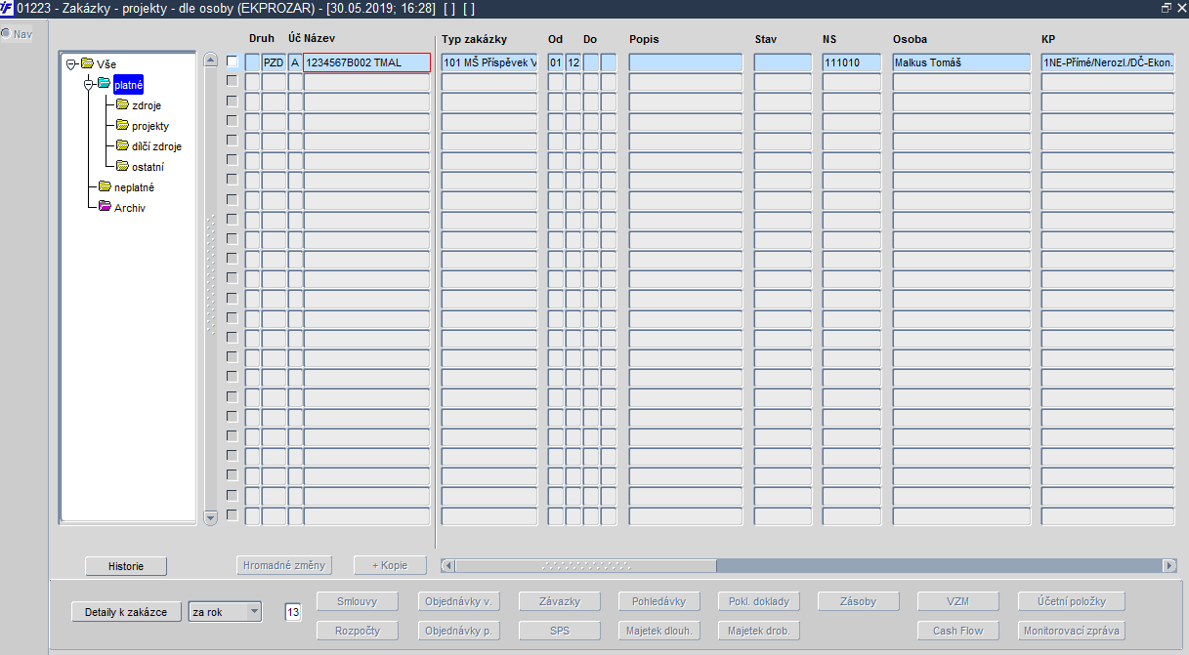1189x655 pixels.
Task: Click the neplatné folder icon
Action: [x=105, y=186]
